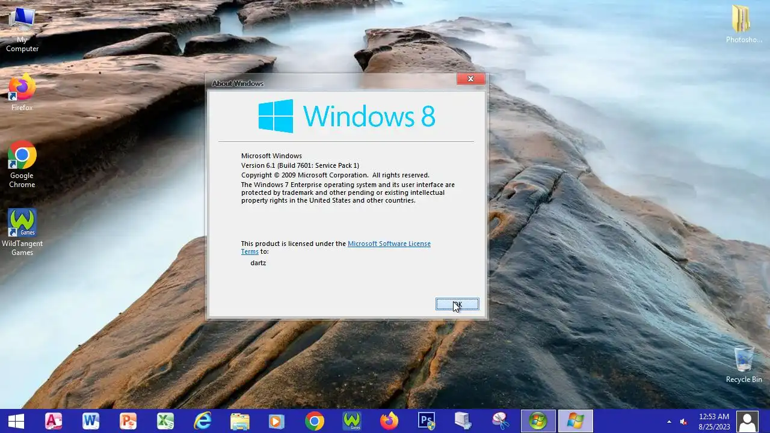
Task: Open Internet Explorer from the taskbar
Action: coord(203,421)
